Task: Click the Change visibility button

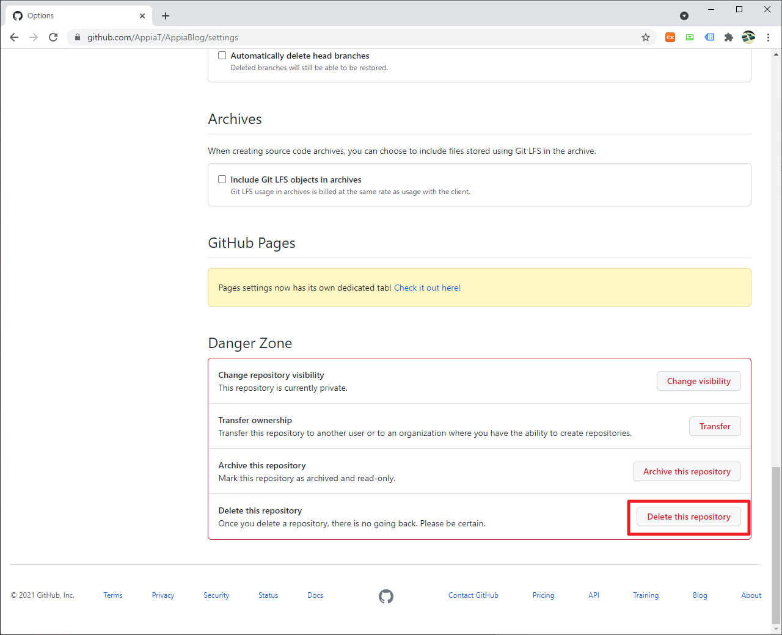Action: pos(699,381)
